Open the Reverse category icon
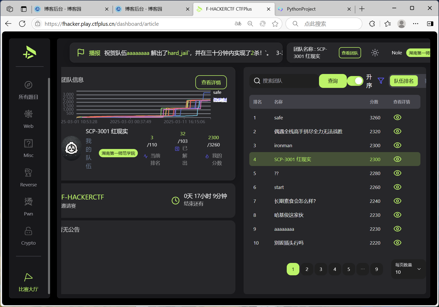The image size is (439, 307). [28, 172]
